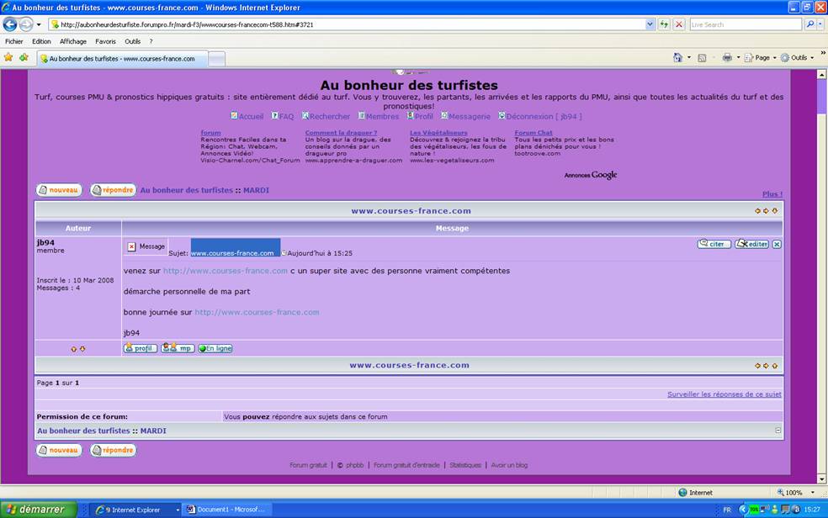Click the 'Aujourd'hui à 15:25' timestamp
828x518 pixels.
[x=320, y=253]
